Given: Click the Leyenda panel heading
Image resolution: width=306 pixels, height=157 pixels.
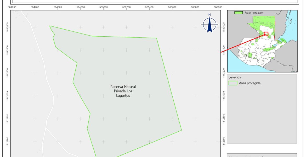Looking at the screenshot, I should point(235,77).
